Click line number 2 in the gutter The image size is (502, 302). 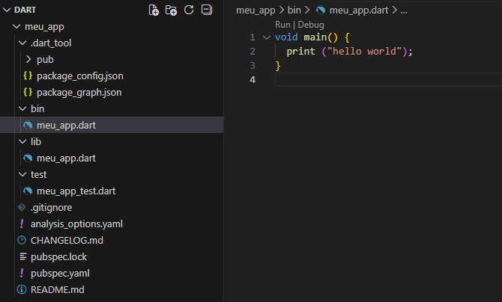[252, 52]
